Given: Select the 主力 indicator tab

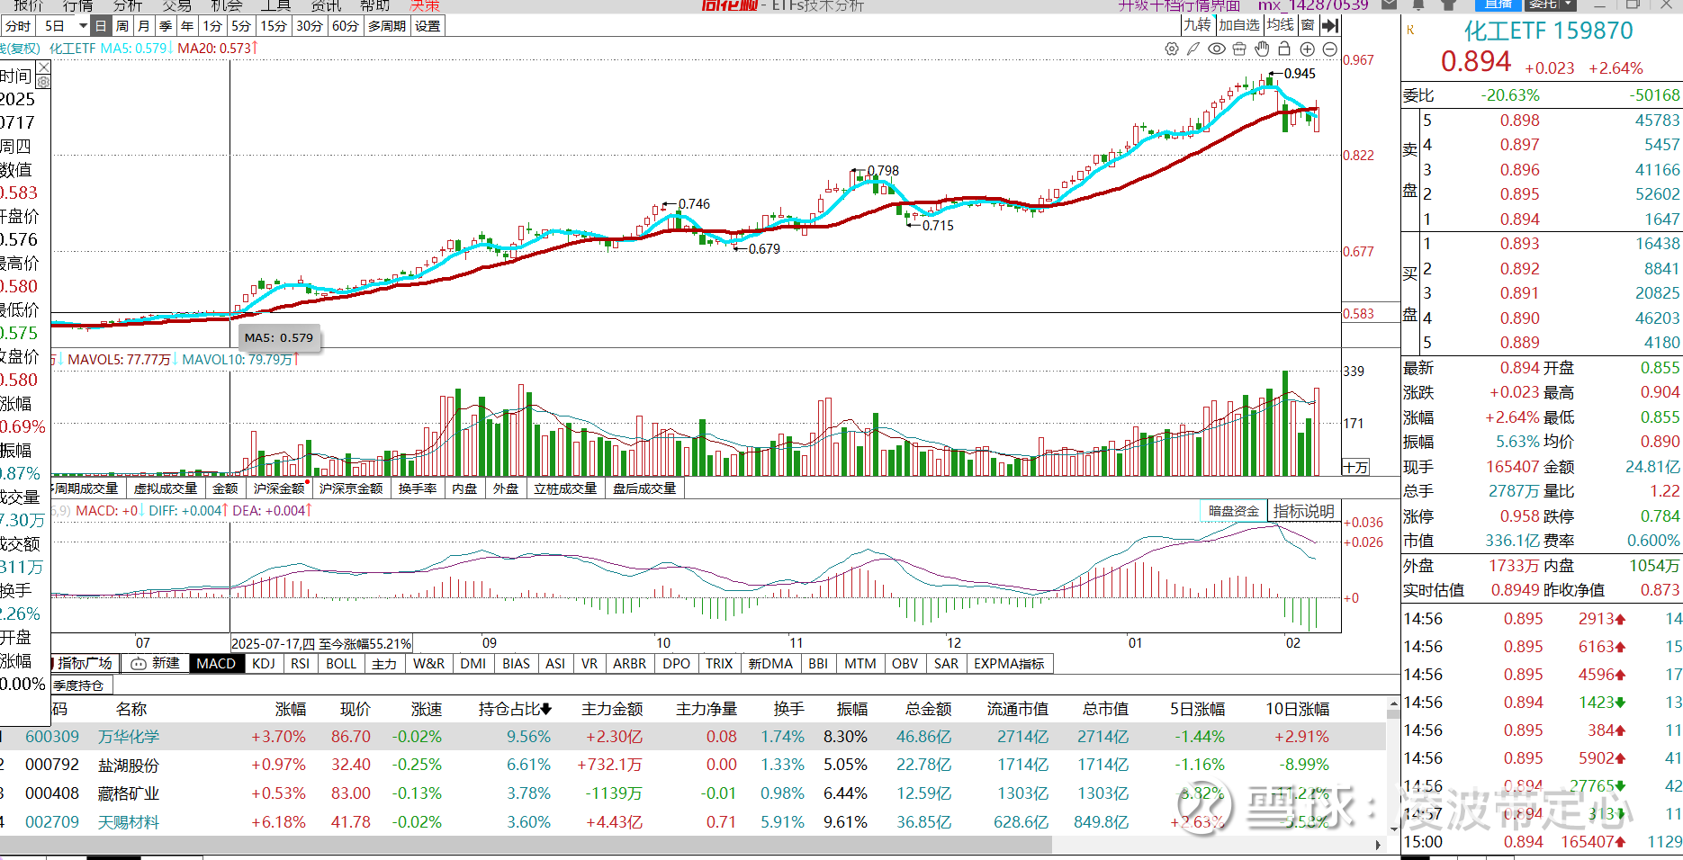Looking at the screenshot, I should pos(384,664).
